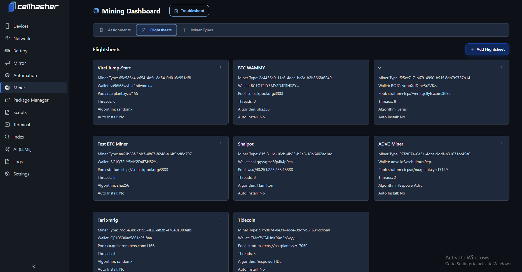
Task: Click the AI (LLMs) sparkle icon
Action: pos(7,149)
